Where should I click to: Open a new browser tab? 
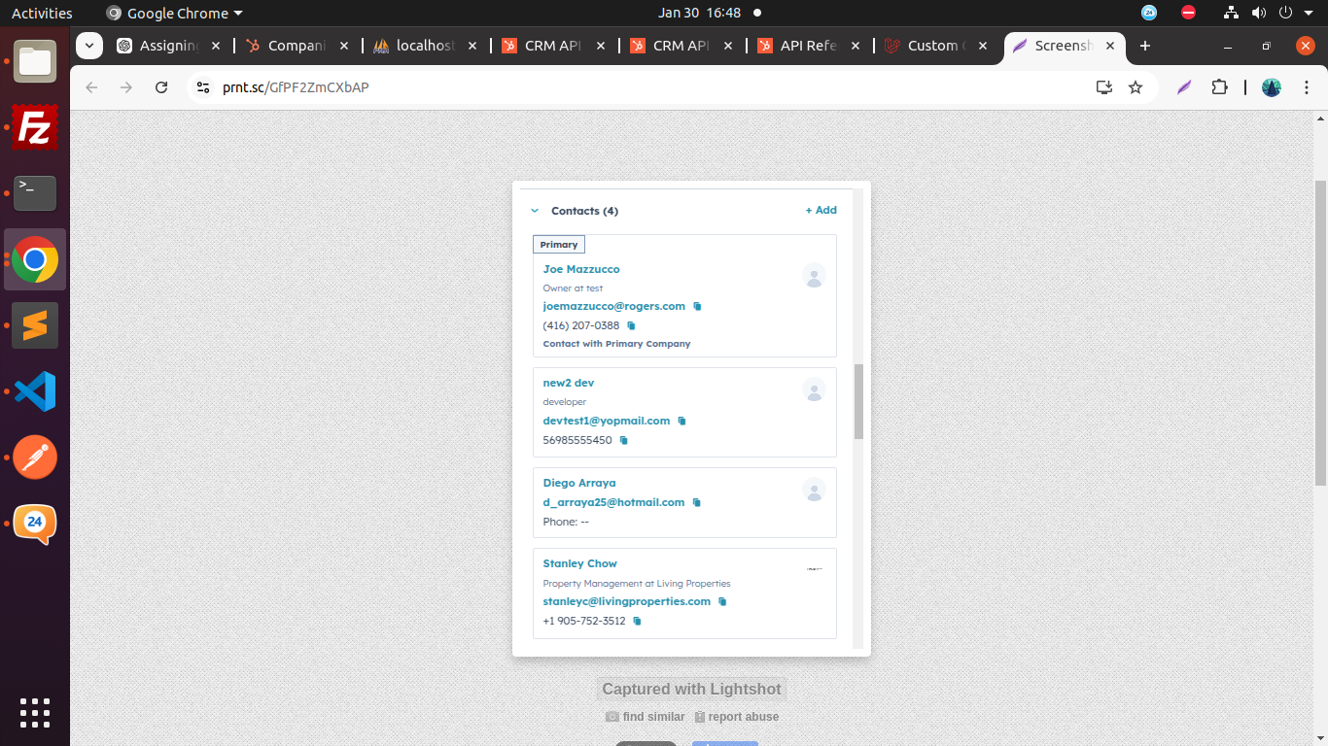[x=1145, y=46]
